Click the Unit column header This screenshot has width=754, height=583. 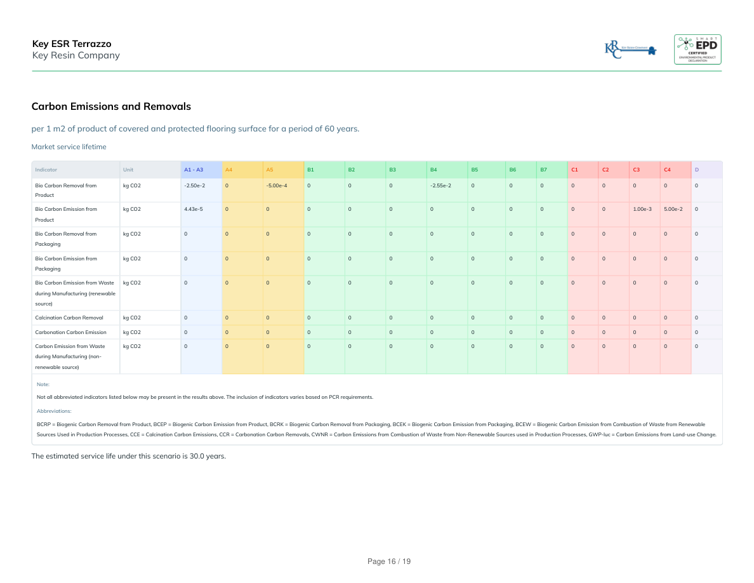point(128,170)
